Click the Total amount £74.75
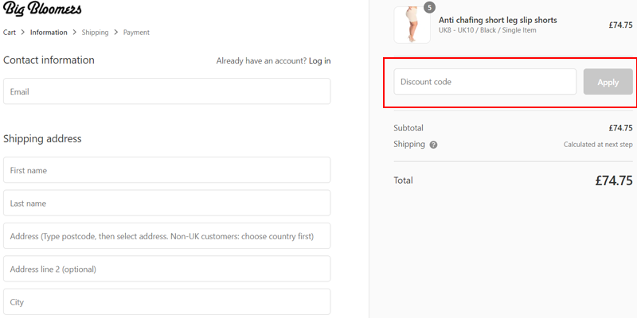This screenshot has width=637, height=318. 614,180
